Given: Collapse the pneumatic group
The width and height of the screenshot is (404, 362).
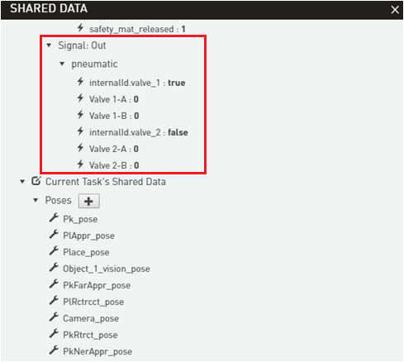Looking at the screenshot, I should click(62, 64).
